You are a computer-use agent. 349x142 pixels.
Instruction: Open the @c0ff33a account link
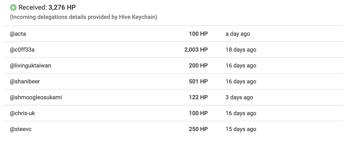coord(22,50)
